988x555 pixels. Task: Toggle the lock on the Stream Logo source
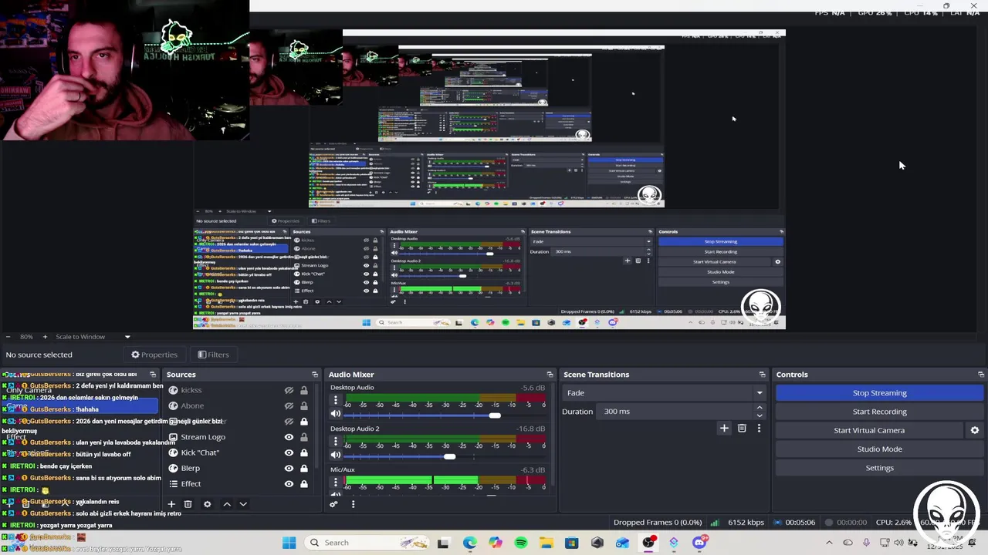[x=304, y=437]
